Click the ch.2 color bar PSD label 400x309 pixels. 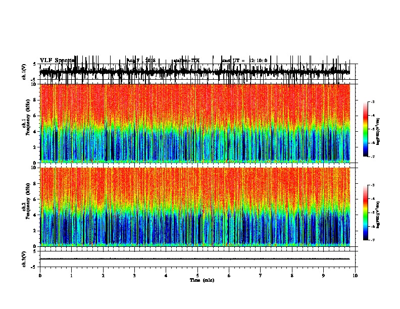point(378,215)
